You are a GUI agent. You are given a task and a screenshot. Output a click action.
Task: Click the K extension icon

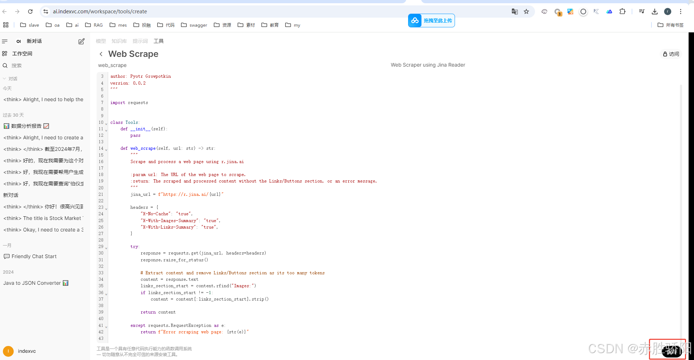(596, 12)
